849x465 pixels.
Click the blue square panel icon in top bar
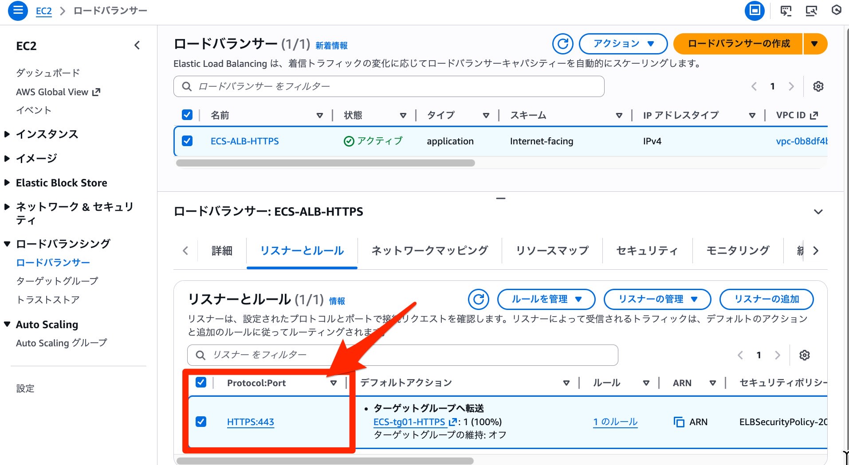click(755, 10)
